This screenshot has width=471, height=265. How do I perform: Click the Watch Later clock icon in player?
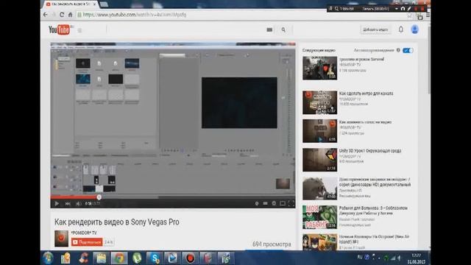257,203
